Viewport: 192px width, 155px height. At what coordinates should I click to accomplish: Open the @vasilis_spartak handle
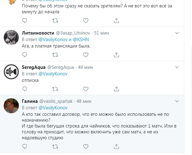(56, 101)
